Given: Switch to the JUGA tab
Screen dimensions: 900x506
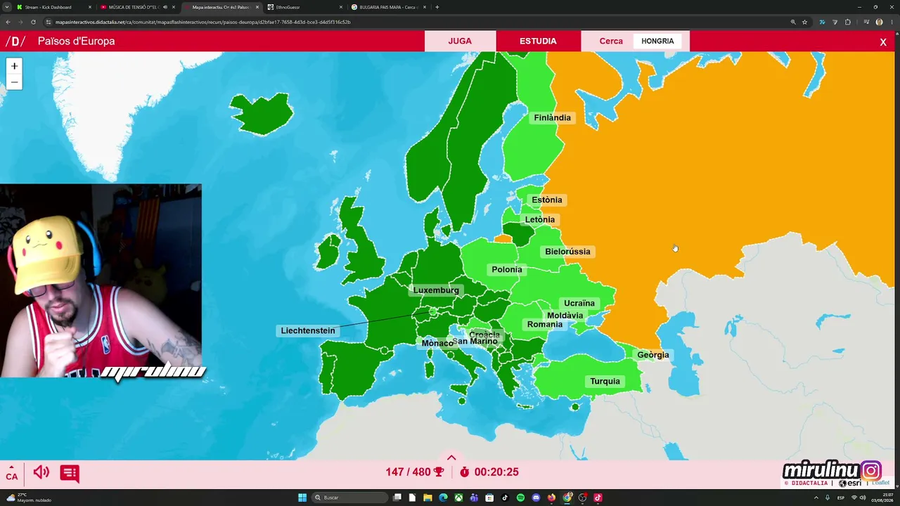Looking at the screenshot, I should tap(460, 41).
